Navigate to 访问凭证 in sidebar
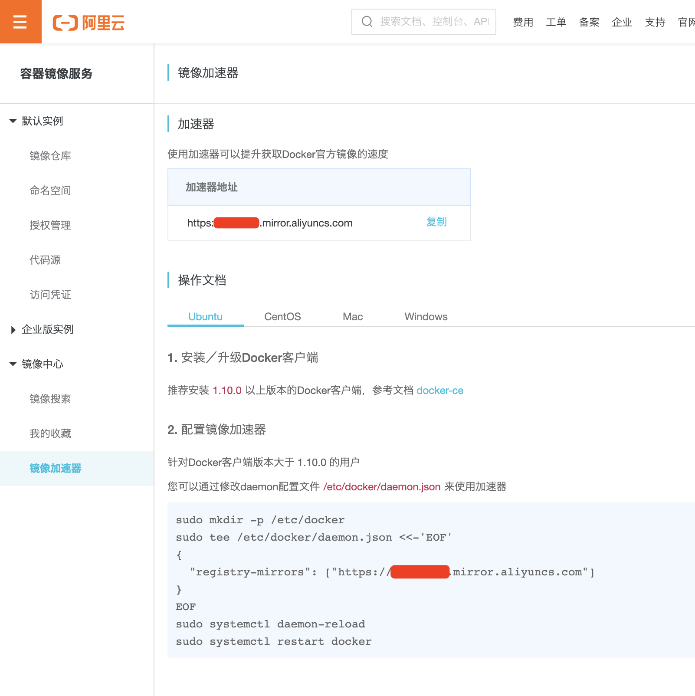The width and height of the screenshot is (695, 696). pyautogui.click(x=50, y=295)
